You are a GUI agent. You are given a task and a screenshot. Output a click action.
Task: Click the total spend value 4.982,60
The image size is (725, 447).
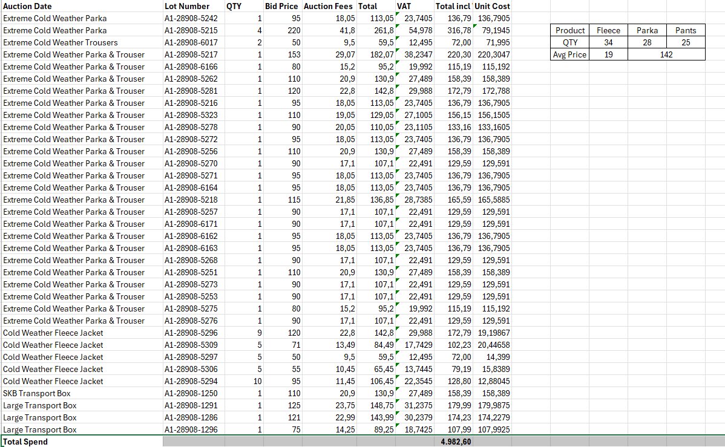(453, 442)
